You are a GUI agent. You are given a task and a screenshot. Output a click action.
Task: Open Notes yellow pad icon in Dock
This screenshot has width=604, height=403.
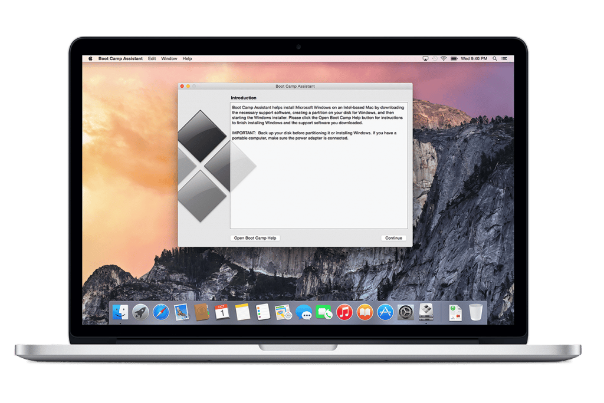click(x=242, y=312)
